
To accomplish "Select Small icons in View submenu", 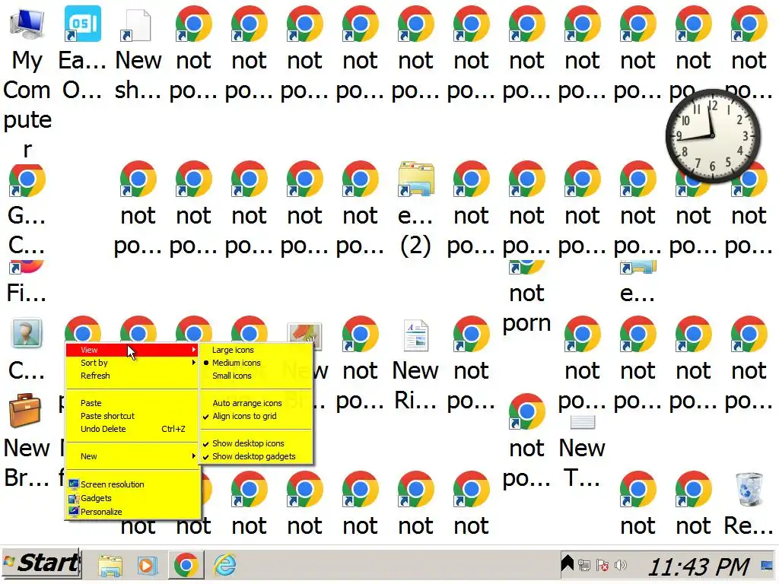I will tap(256, 376).
